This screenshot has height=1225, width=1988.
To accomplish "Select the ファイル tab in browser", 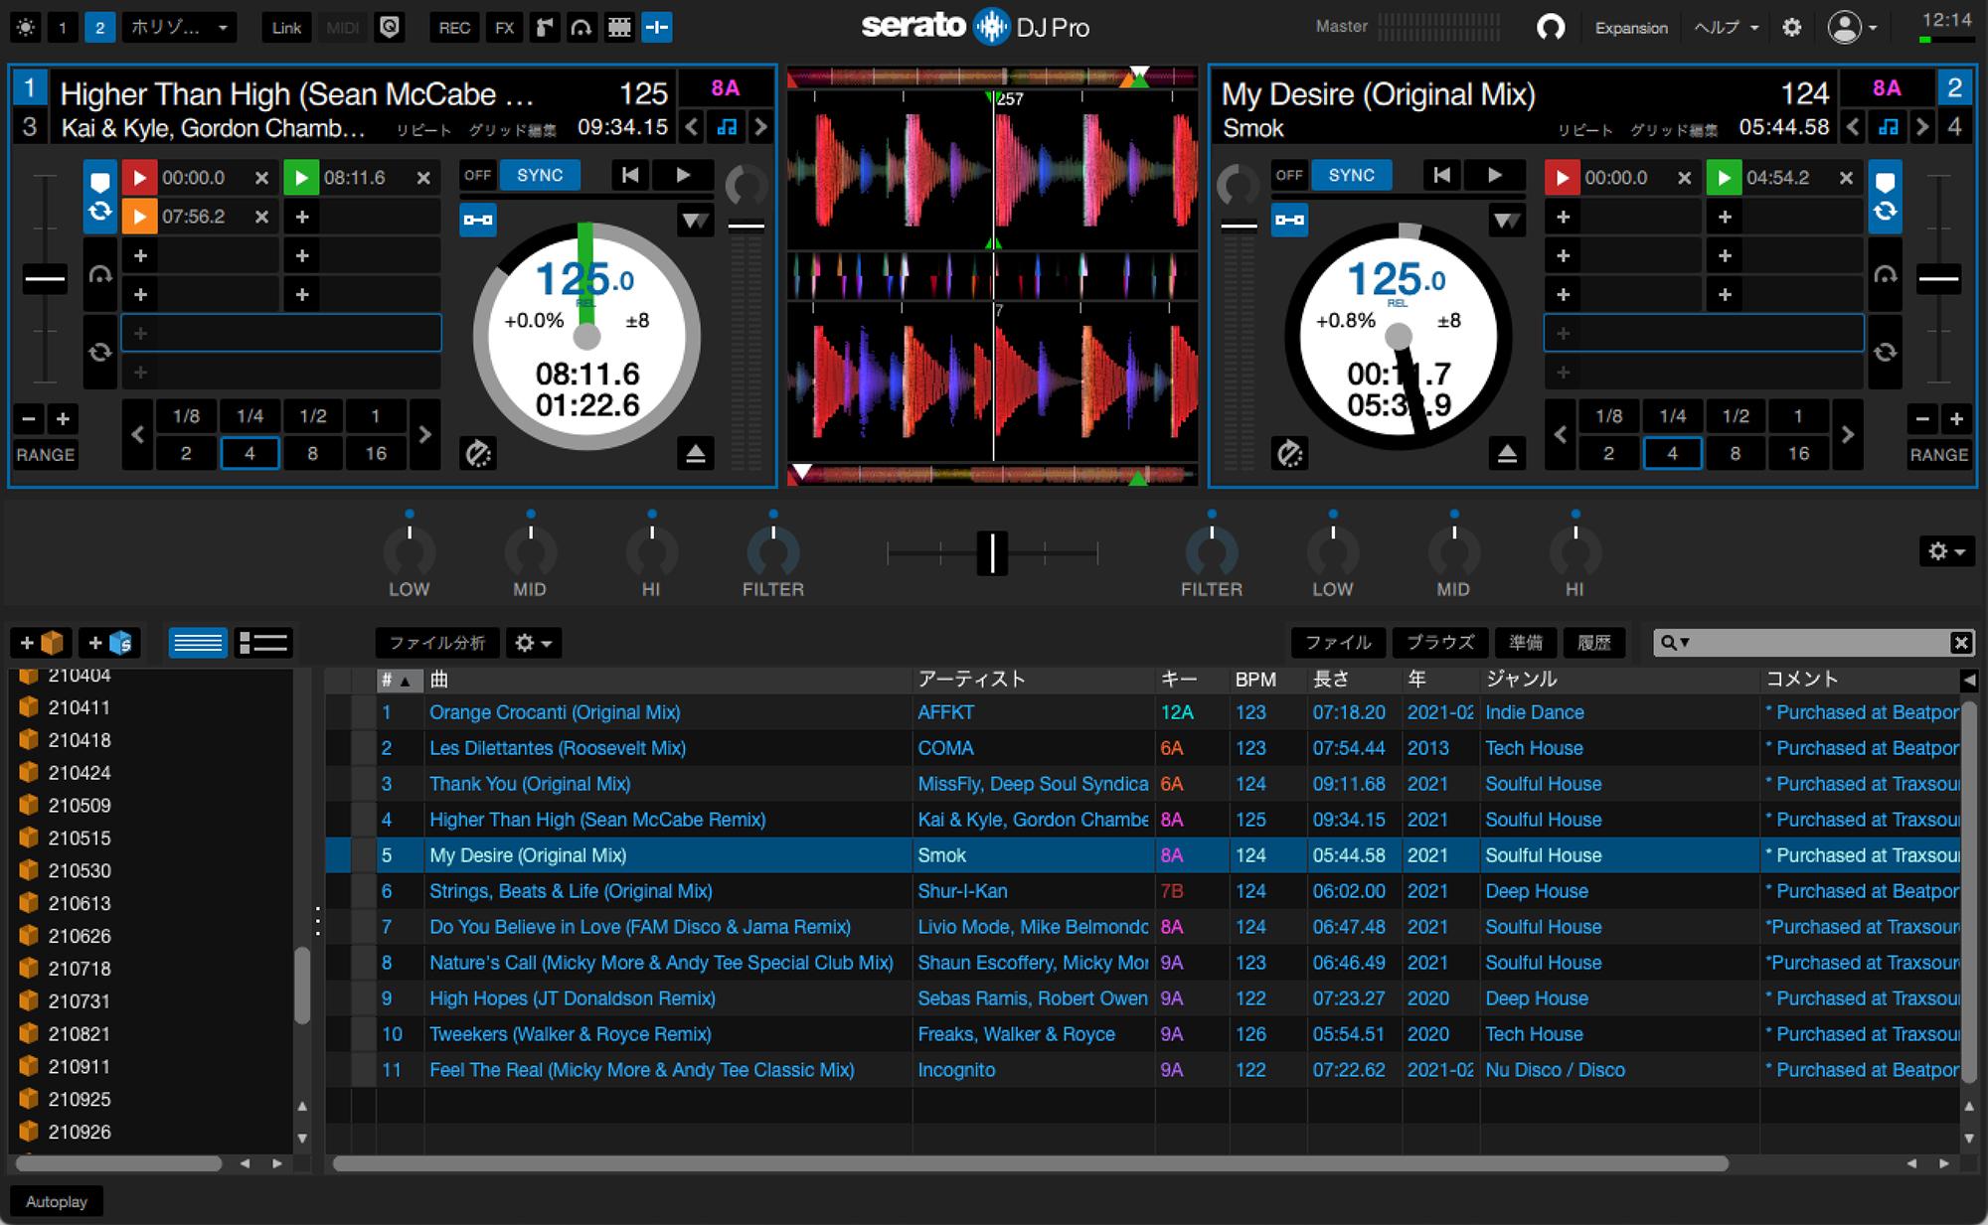I will click(1338, 643).
